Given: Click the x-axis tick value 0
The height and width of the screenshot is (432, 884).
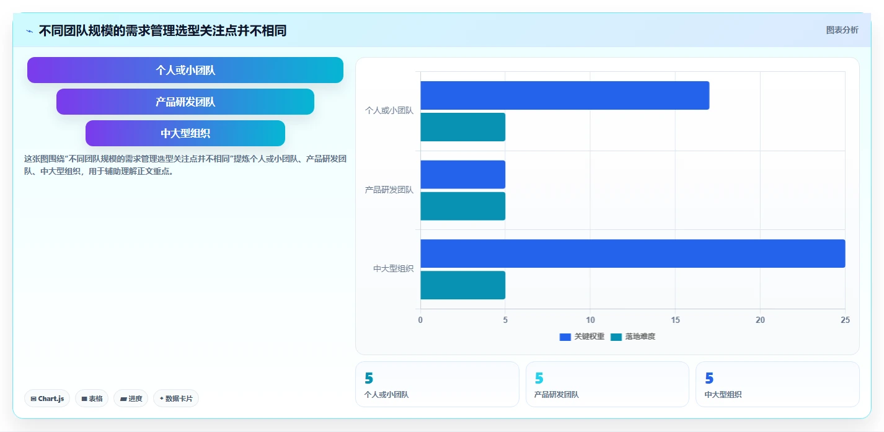Looking at the screenshot, I should pos(420,320).
